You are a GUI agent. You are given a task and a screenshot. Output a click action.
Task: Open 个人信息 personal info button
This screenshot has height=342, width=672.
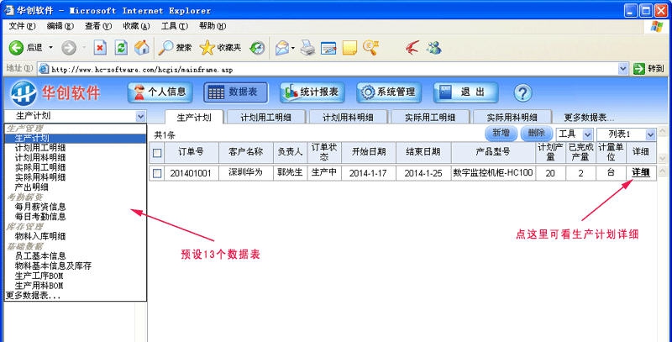(x=160, y=92)
